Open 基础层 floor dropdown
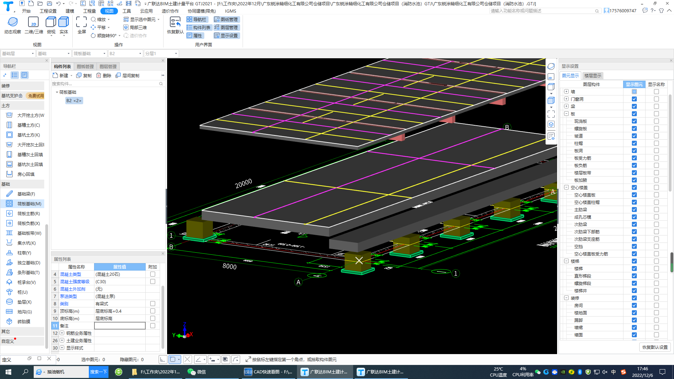This screenshot has width=674, height=379. point(18,54)
